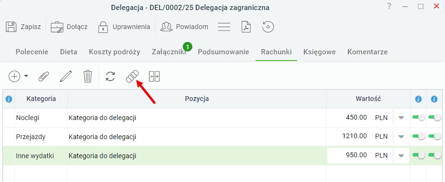Open the Księgowe tab
445x182 pixels.
319,52
